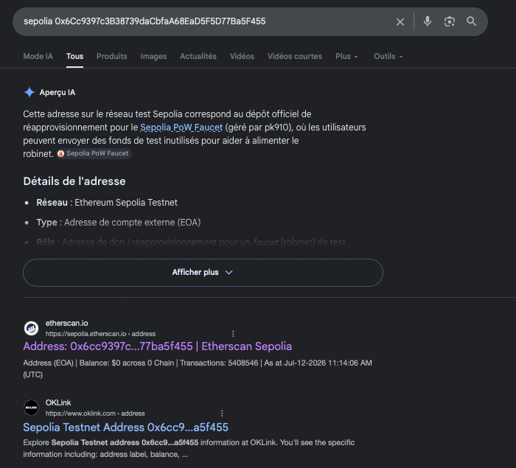516x468 pixels.
Task: Open image search with the camera lens icon
Action: (x=449, y=21)
